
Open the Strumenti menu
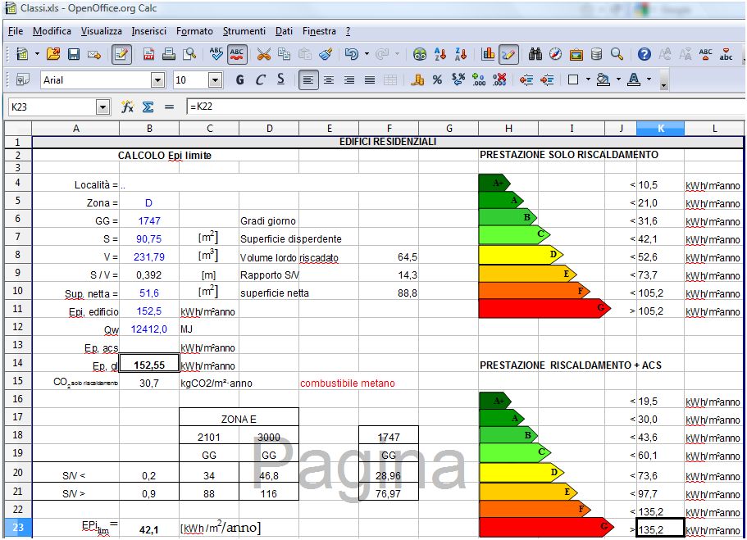click(x=244, y=31)
